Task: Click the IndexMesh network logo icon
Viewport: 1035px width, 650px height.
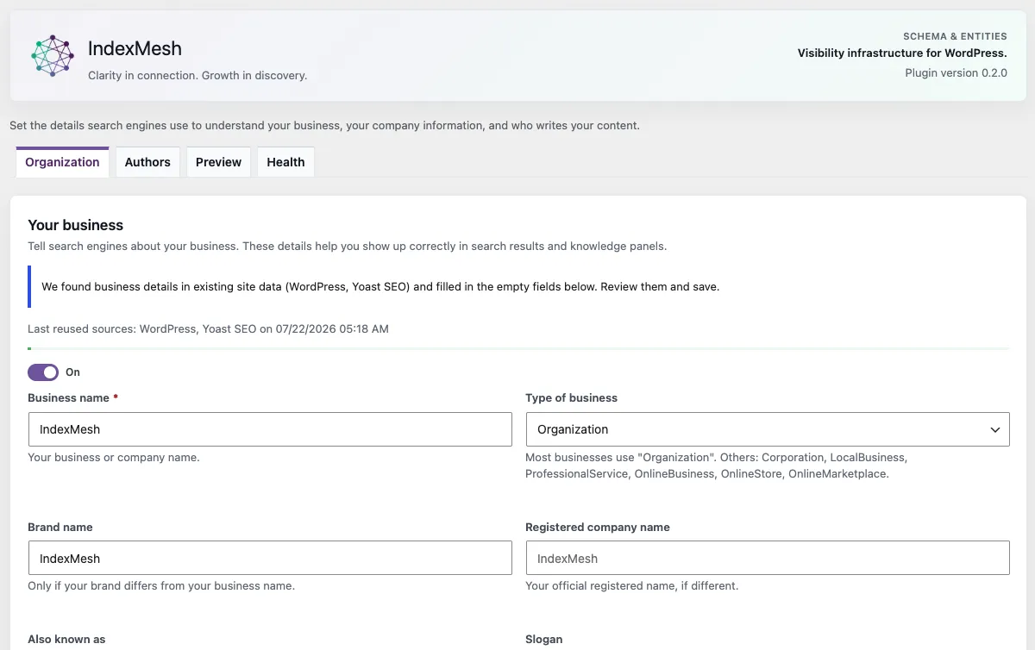Action: tap(53, 56)
